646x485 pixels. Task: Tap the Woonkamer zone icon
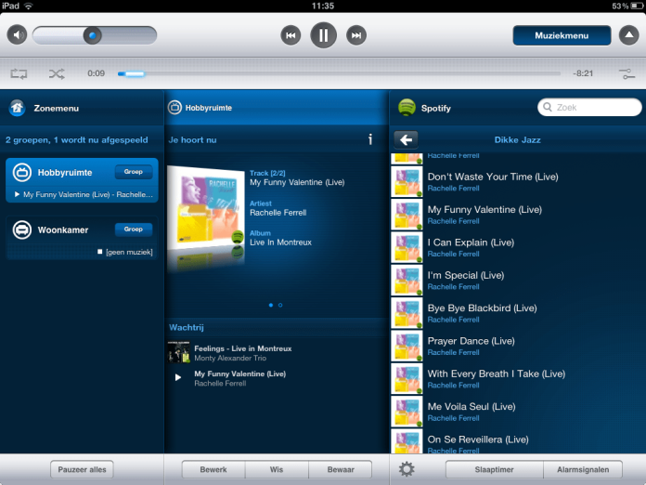pyautogui.click(x=22, y=229)
